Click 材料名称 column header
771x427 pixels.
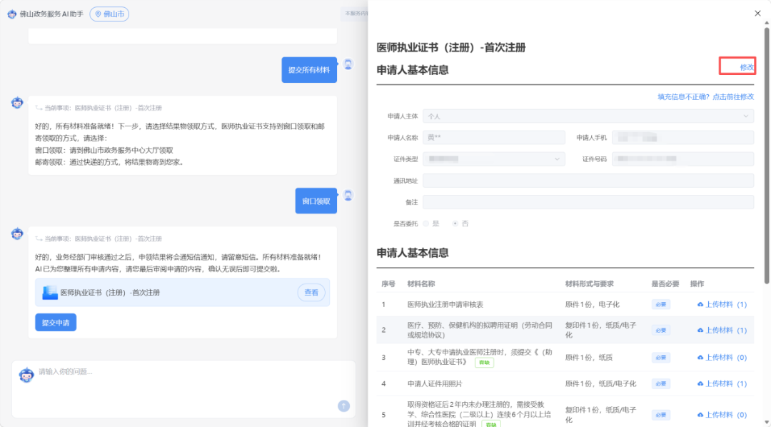point(421,284)
